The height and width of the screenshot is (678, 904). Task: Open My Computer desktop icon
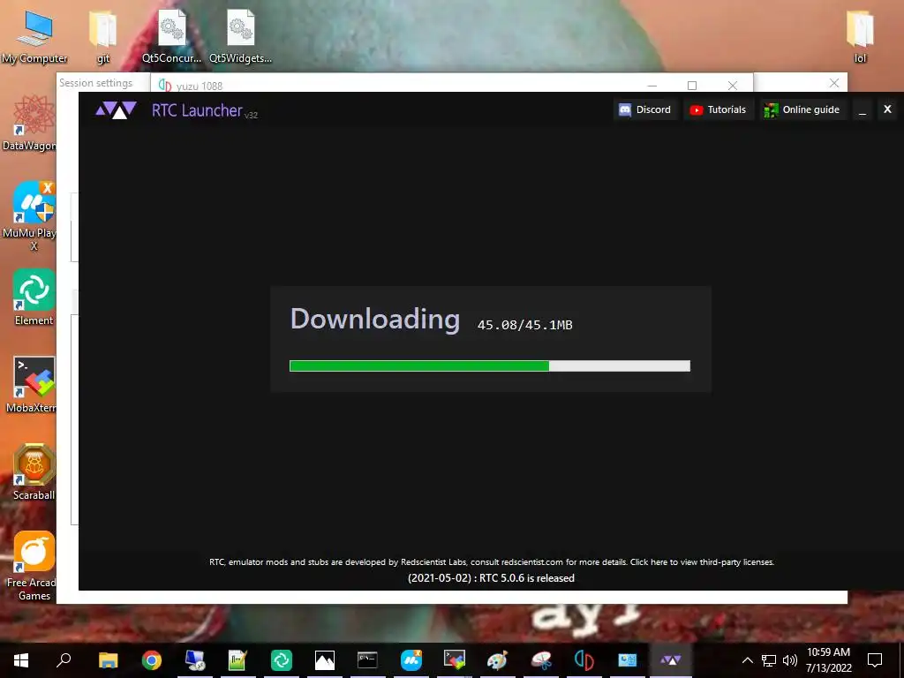tap(34, 36)
